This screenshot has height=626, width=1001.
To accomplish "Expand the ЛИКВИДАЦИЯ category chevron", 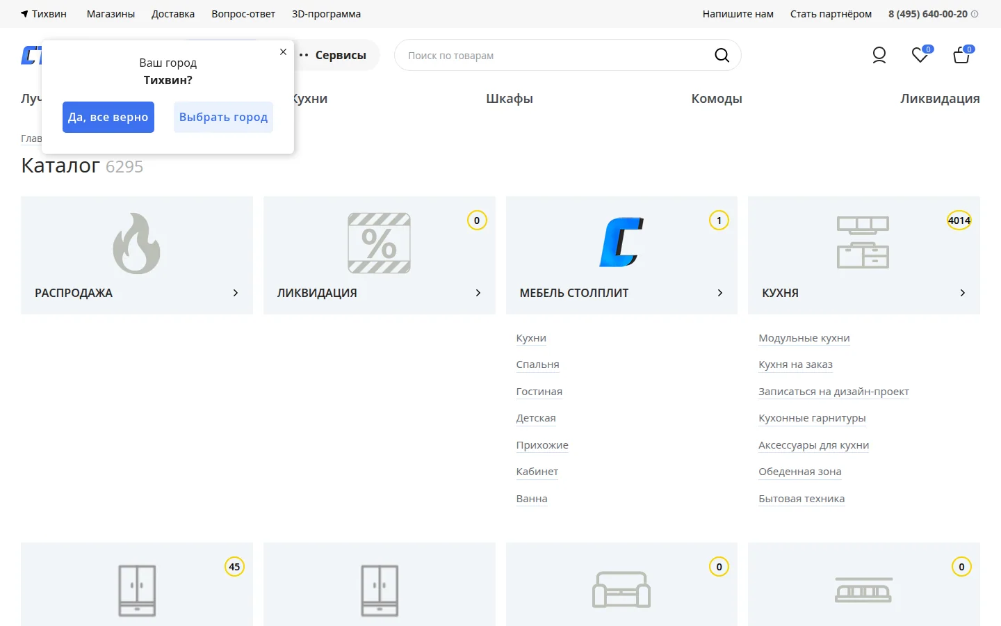I will [x=478, y=293].
